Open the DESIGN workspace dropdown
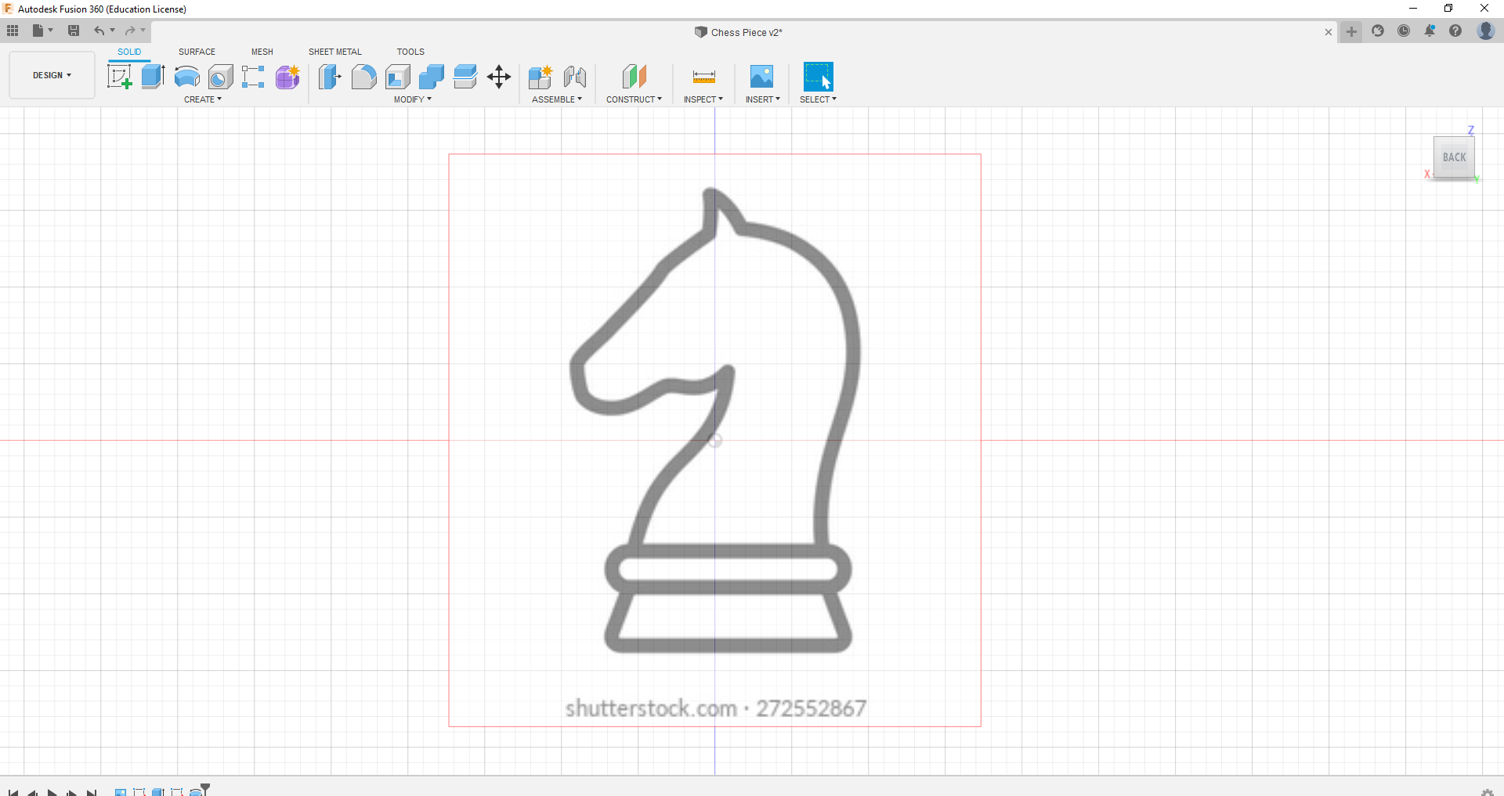1504x796 pixels. [x=52, y=75]
